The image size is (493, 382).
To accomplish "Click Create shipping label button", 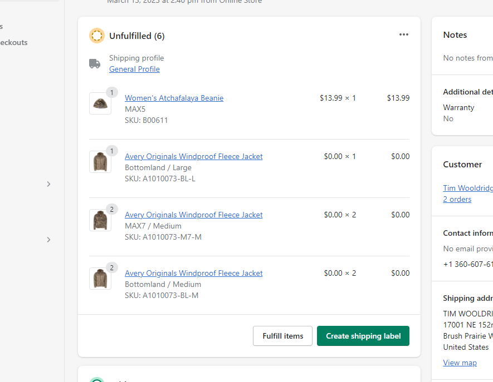I will point(363,336).
